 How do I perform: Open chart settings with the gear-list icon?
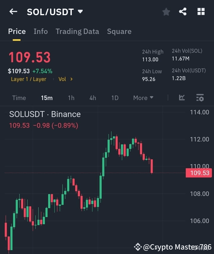[200, 97]
